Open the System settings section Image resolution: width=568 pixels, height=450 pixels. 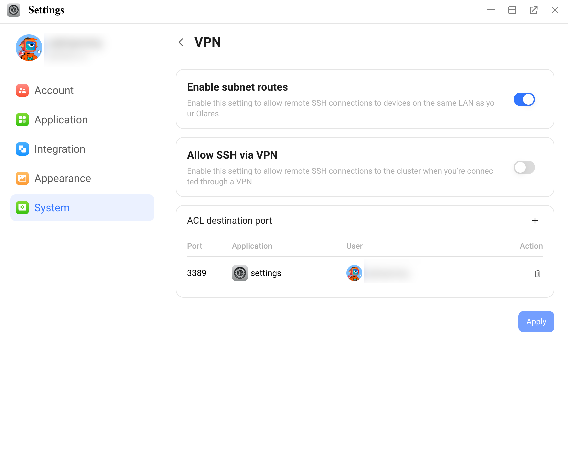tap(82, 208)
